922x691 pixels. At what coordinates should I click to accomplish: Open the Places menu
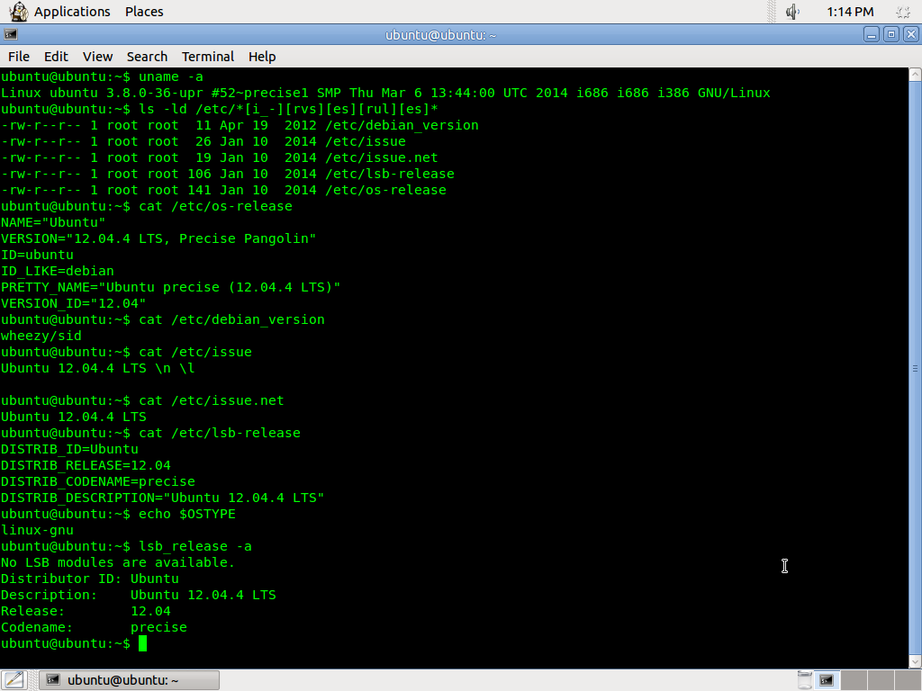pyautogui.click(x=144, y=11)
